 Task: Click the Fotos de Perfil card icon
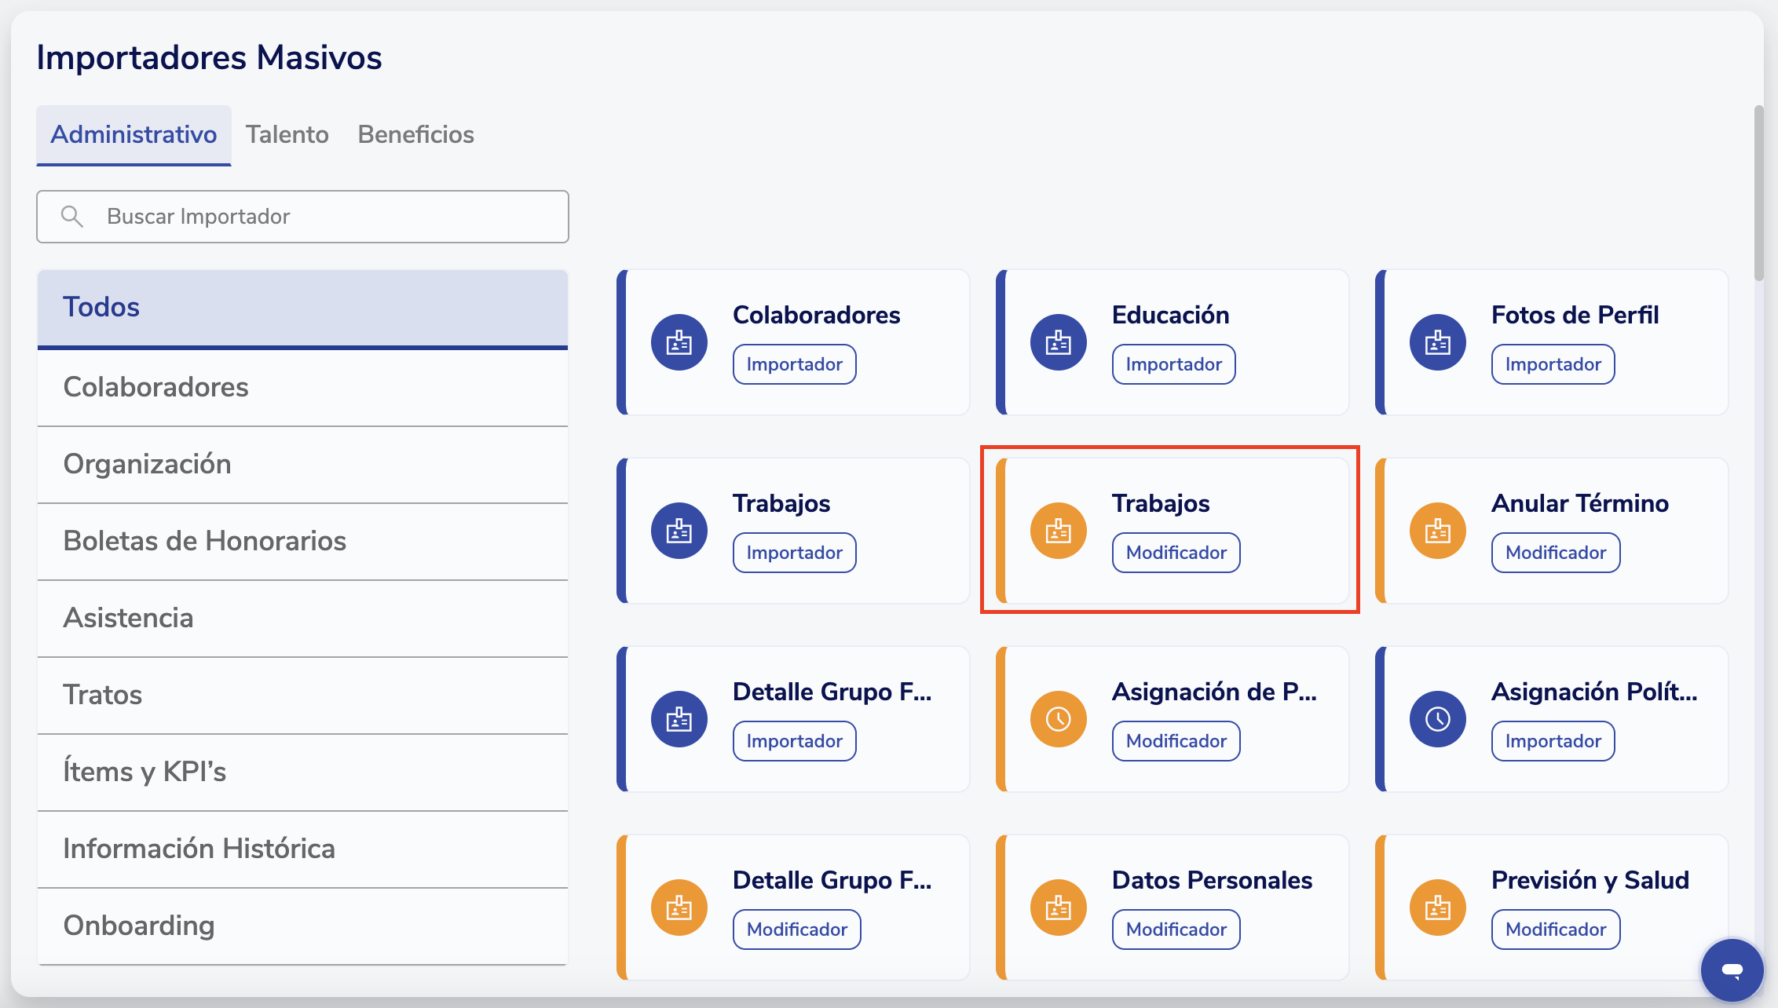pos(1437,342)
